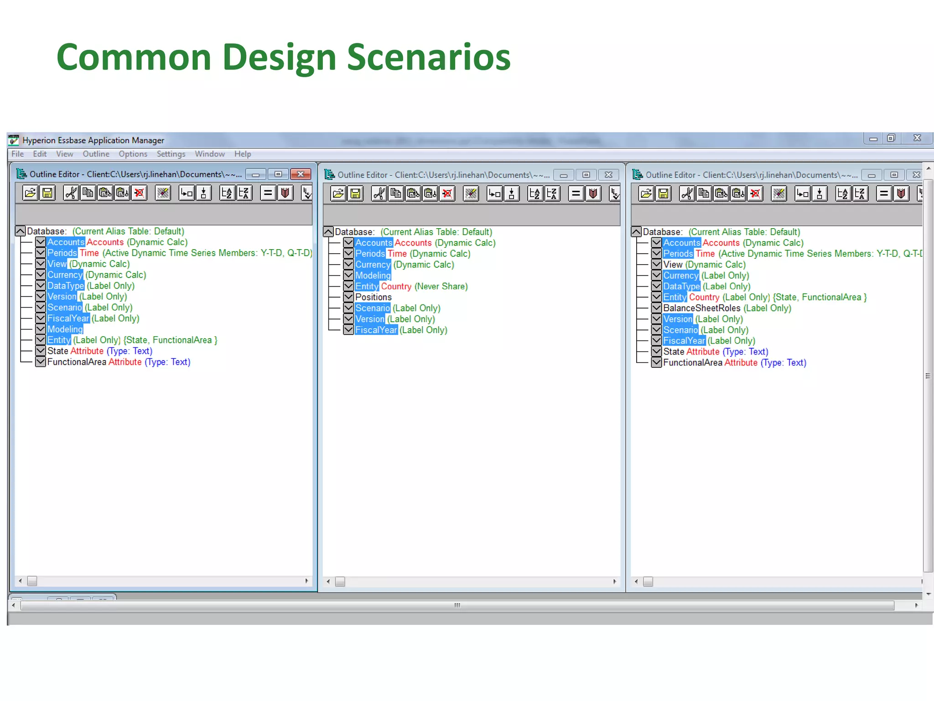This screenshot has height=701, width=934.
Task: Expand Entity Country in middle Outline Editor
Action: click(348, 286)
